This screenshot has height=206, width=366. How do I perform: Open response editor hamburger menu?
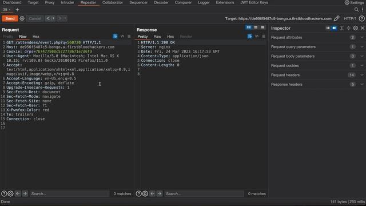click(x=264, y=37)
